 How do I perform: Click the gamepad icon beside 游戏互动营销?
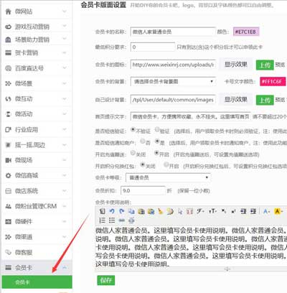8,27
